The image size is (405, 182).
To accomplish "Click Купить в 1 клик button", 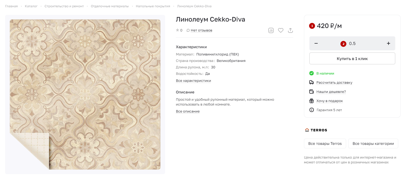I will coord(352,58).
